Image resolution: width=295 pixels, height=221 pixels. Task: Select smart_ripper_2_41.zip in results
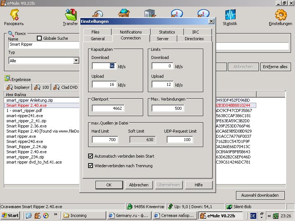pyautogui.click(x=26, y=121)
